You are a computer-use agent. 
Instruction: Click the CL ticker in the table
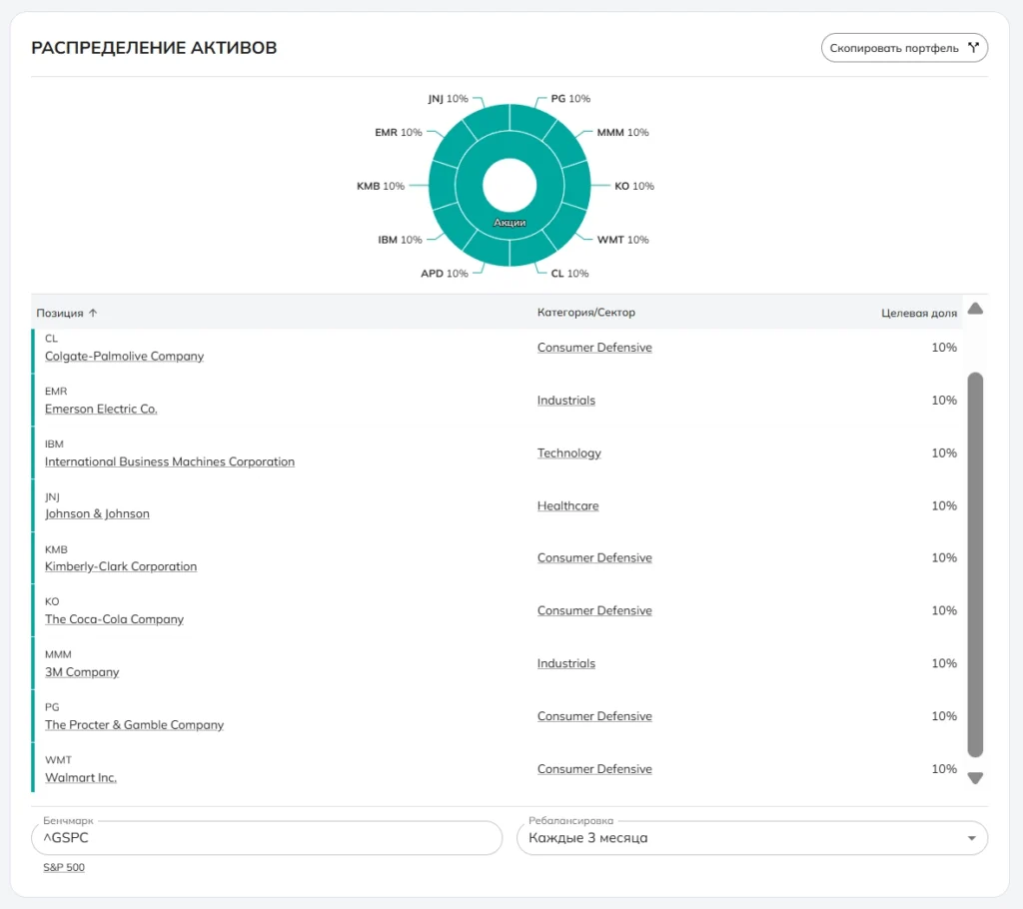(52, 339)
